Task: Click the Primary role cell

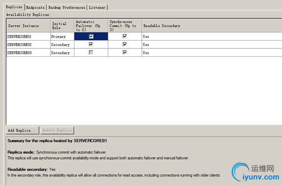Action: [62, 37]
